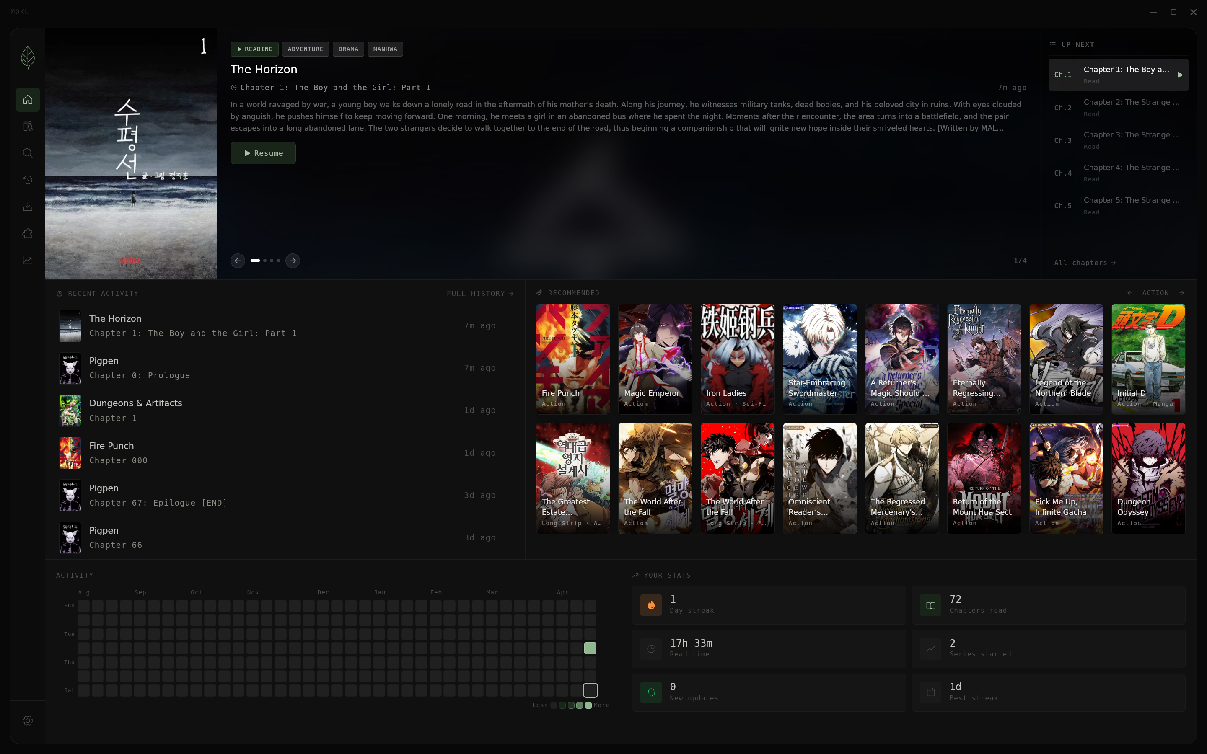Open the Omniscient Reader's recommended card
The width and height of the screenshot is (1207, 754).
[819, 478]
